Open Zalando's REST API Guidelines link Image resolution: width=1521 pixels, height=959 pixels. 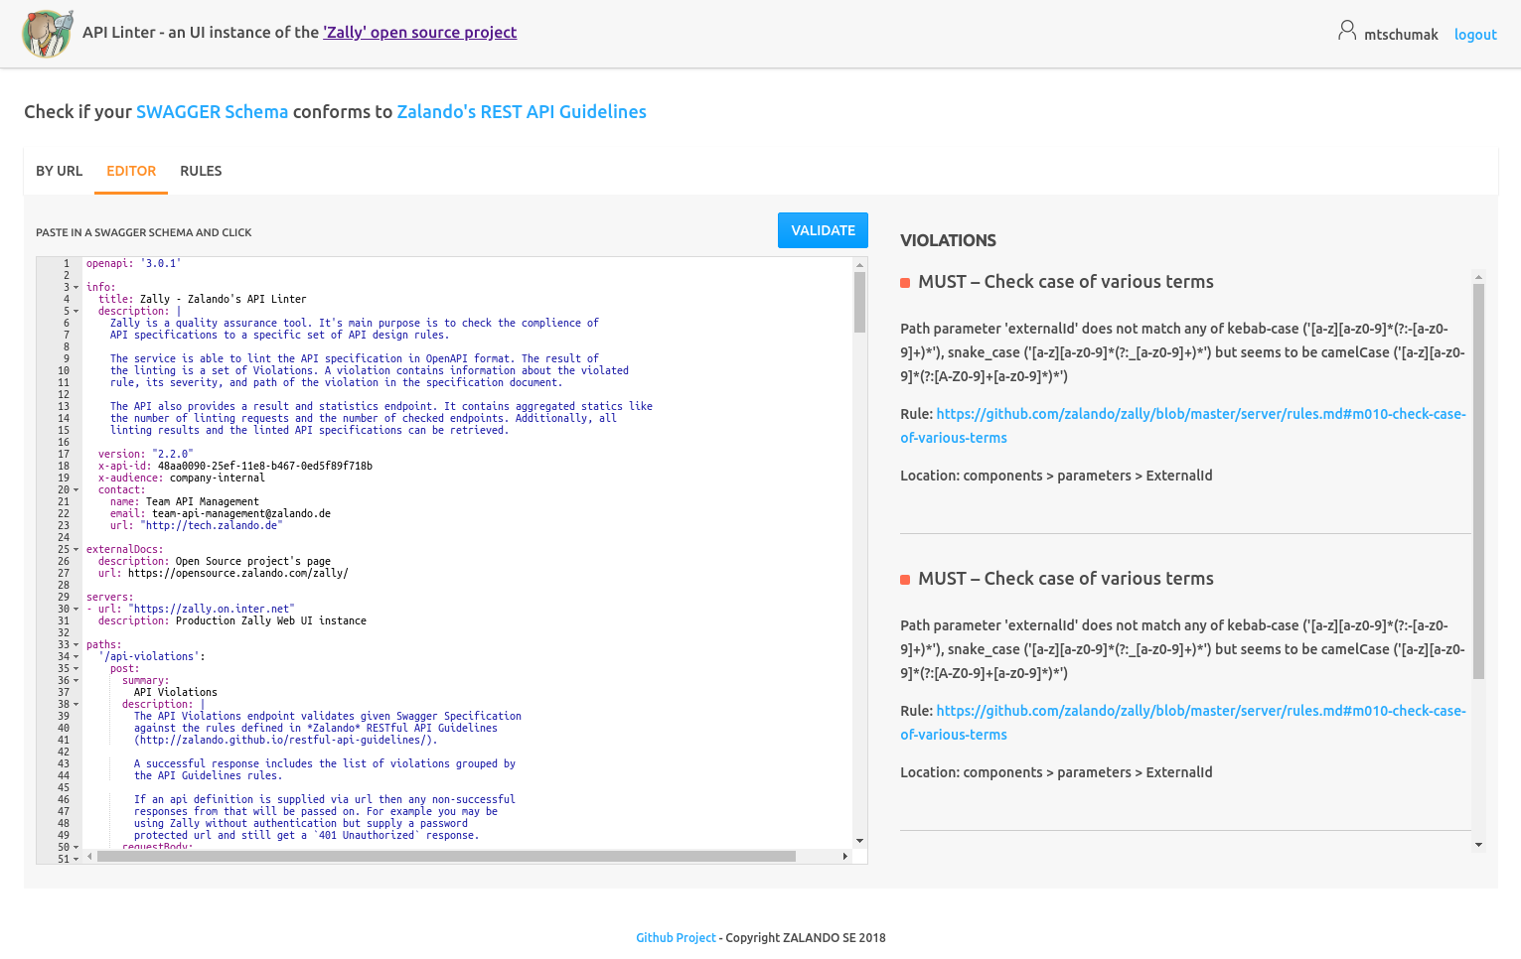tap(522, 112)
